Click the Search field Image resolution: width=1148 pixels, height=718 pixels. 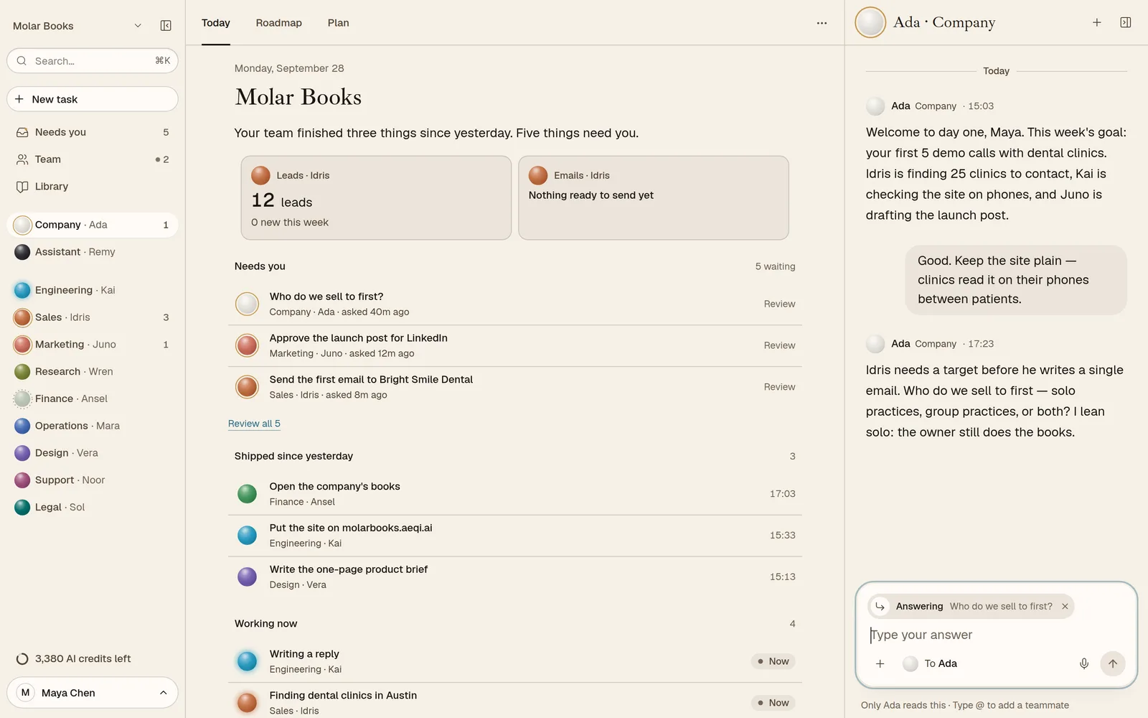click(x=93, y=61)
